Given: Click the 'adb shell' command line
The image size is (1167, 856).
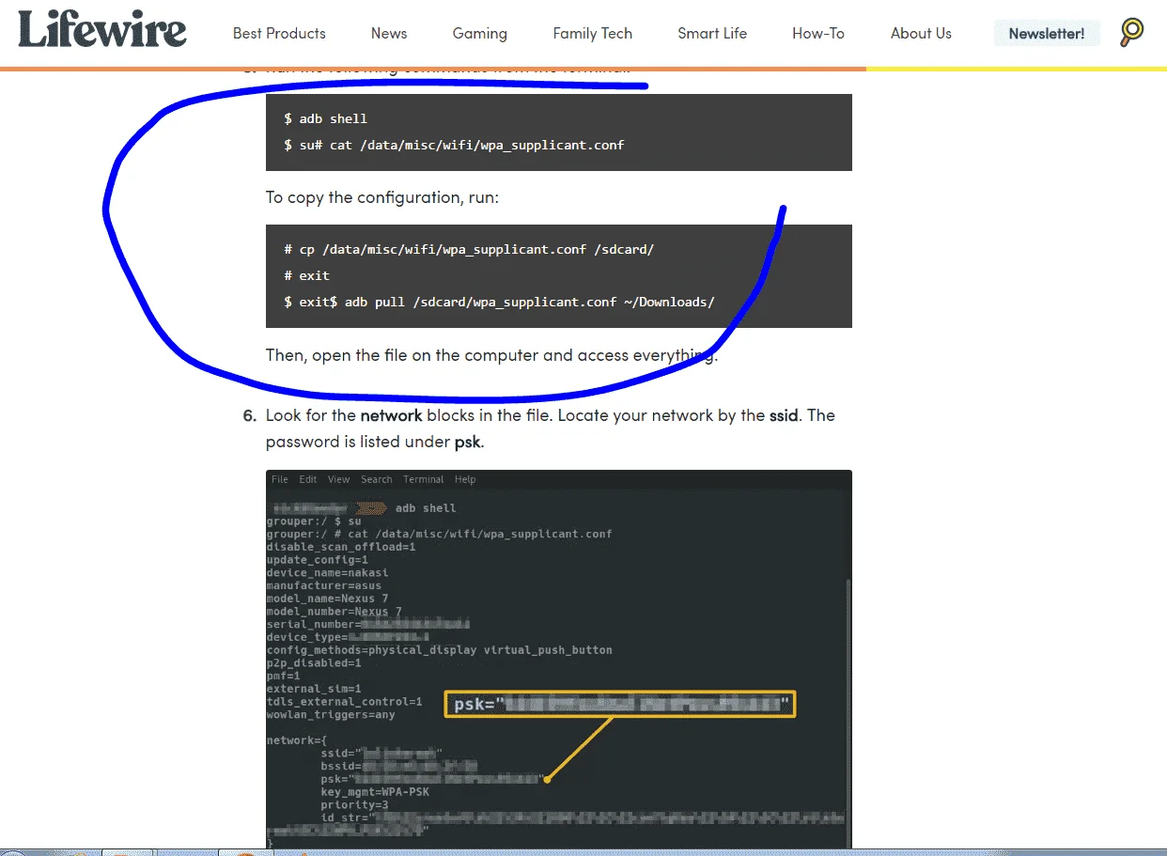Looking at the screenshot, I should 326,119.
